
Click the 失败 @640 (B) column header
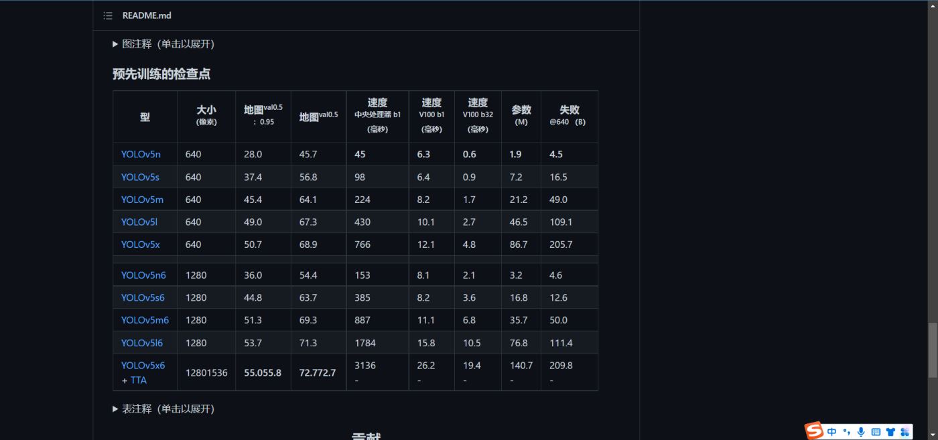tap(569, 117)
